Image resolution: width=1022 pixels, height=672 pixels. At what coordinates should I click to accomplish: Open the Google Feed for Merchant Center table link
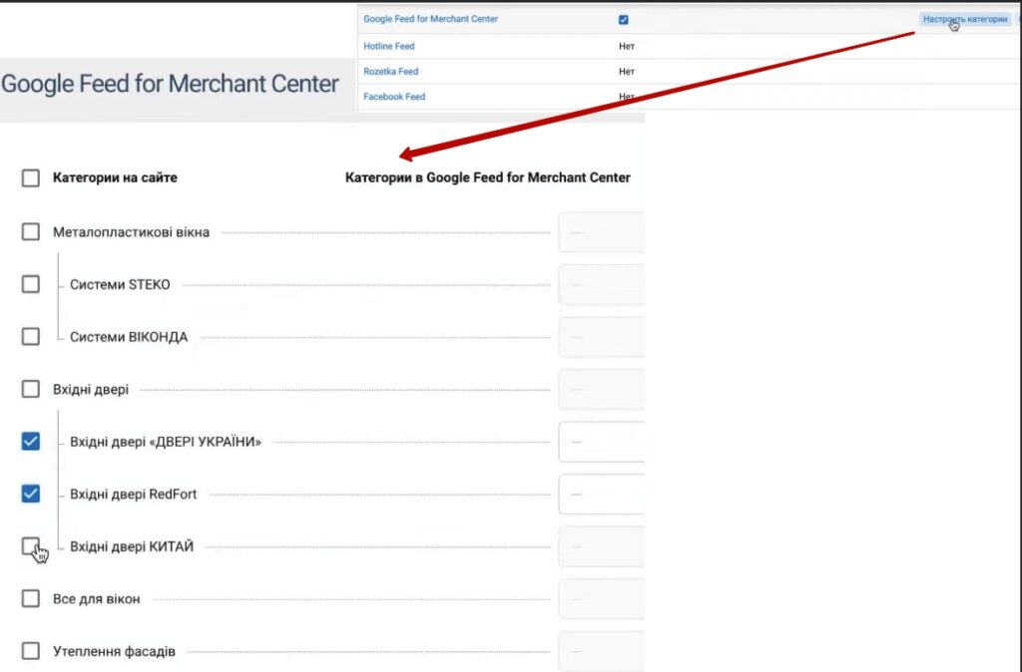click(431, 19)
